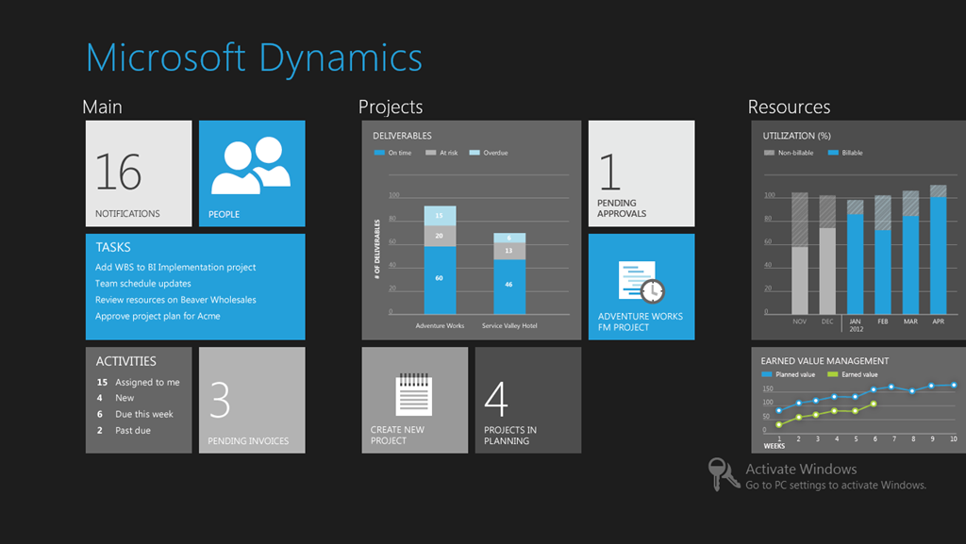Click the TASKS tile heading
Viewport: 966px width, 544px height.
(113, 247)
